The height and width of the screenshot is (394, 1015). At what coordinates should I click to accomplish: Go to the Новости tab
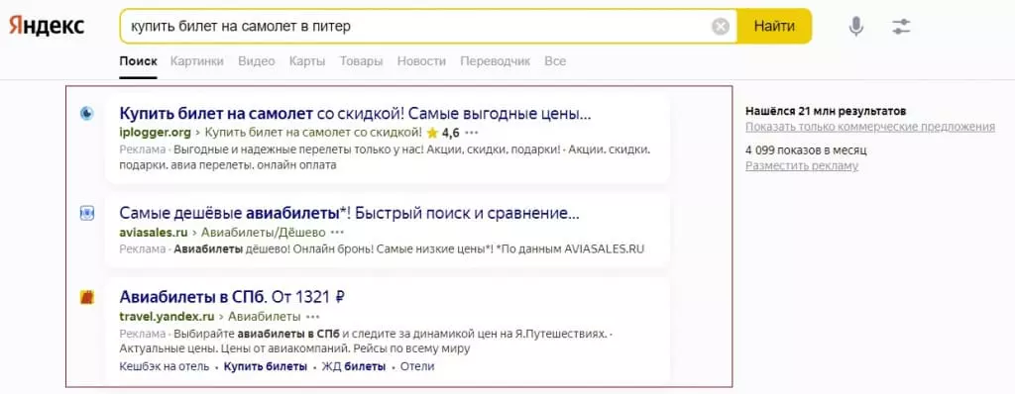tap(421, 61)
